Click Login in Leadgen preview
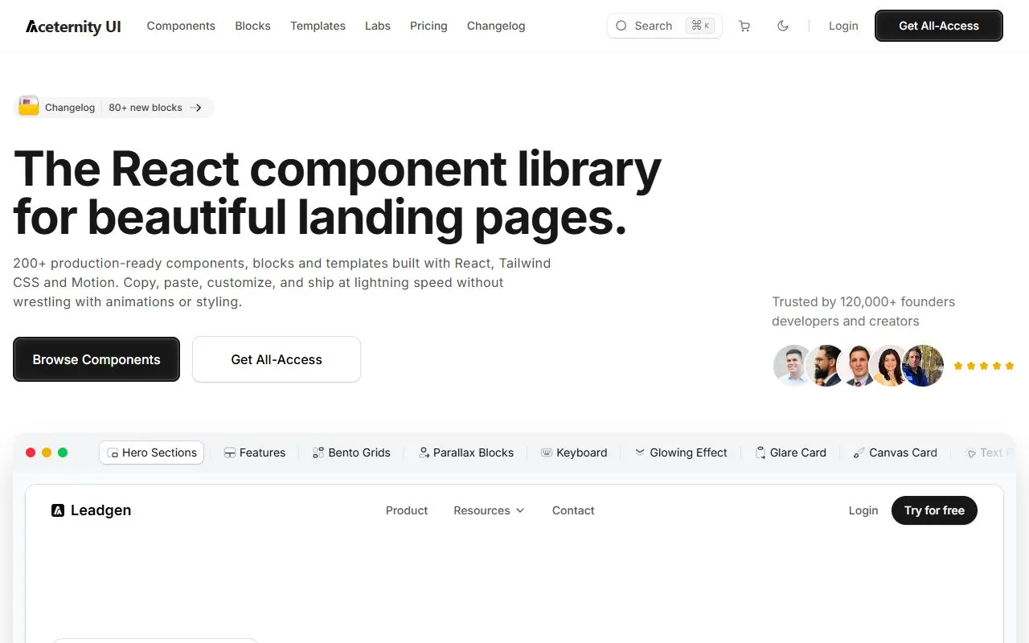Screen dimensions: 1029x643 (863, 510)
